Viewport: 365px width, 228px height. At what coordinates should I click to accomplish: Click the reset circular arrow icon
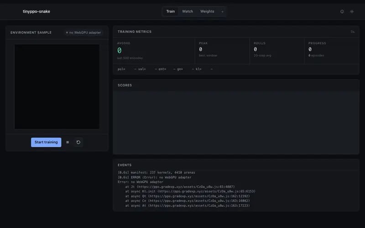(x=78, y=142)
